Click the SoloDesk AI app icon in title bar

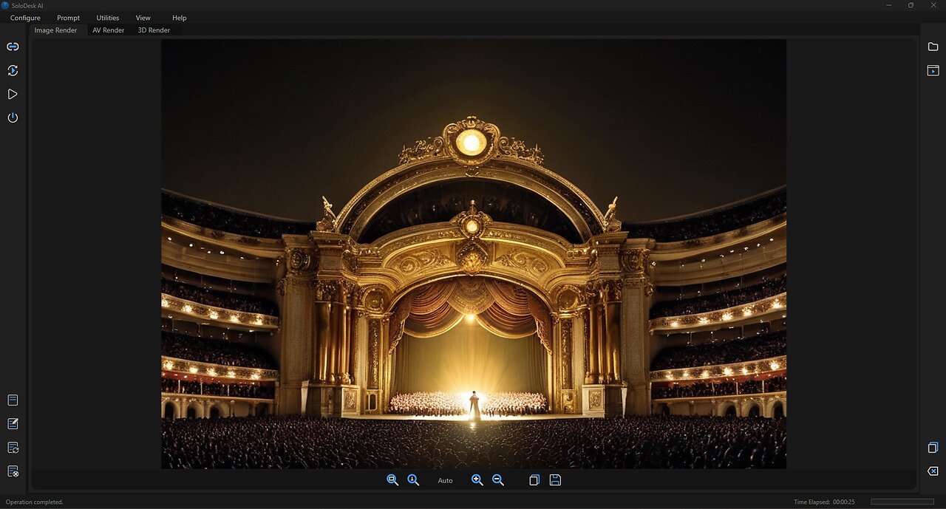(x=5, y=5)
